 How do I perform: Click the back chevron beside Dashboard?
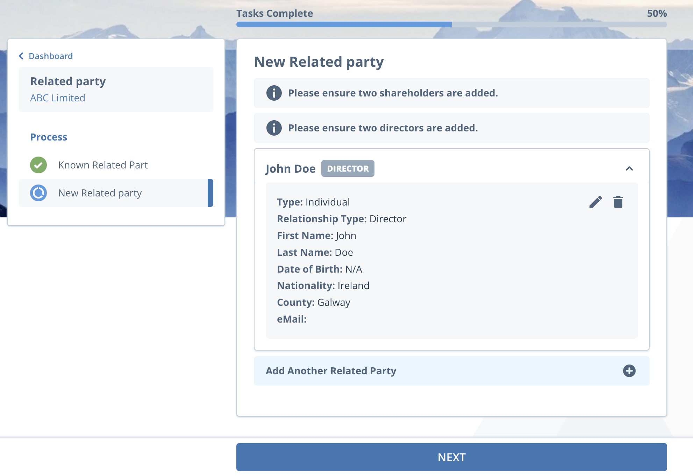(x=21, y=56)
